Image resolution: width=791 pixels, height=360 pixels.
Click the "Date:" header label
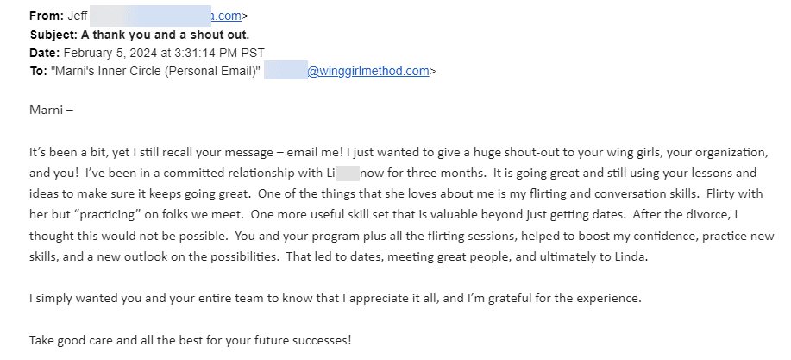[x=45, y=53]
